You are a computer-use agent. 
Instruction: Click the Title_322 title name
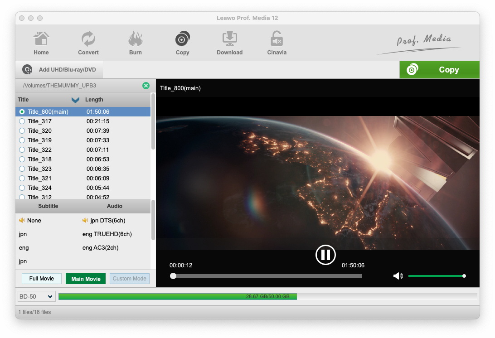point(39,150)
